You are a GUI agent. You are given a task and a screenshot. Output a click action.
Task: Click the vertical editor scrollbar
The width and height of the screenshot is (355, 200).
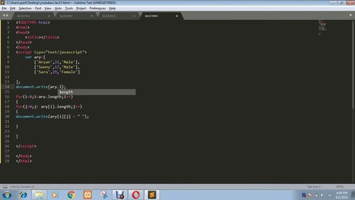[x=353, y=66]
